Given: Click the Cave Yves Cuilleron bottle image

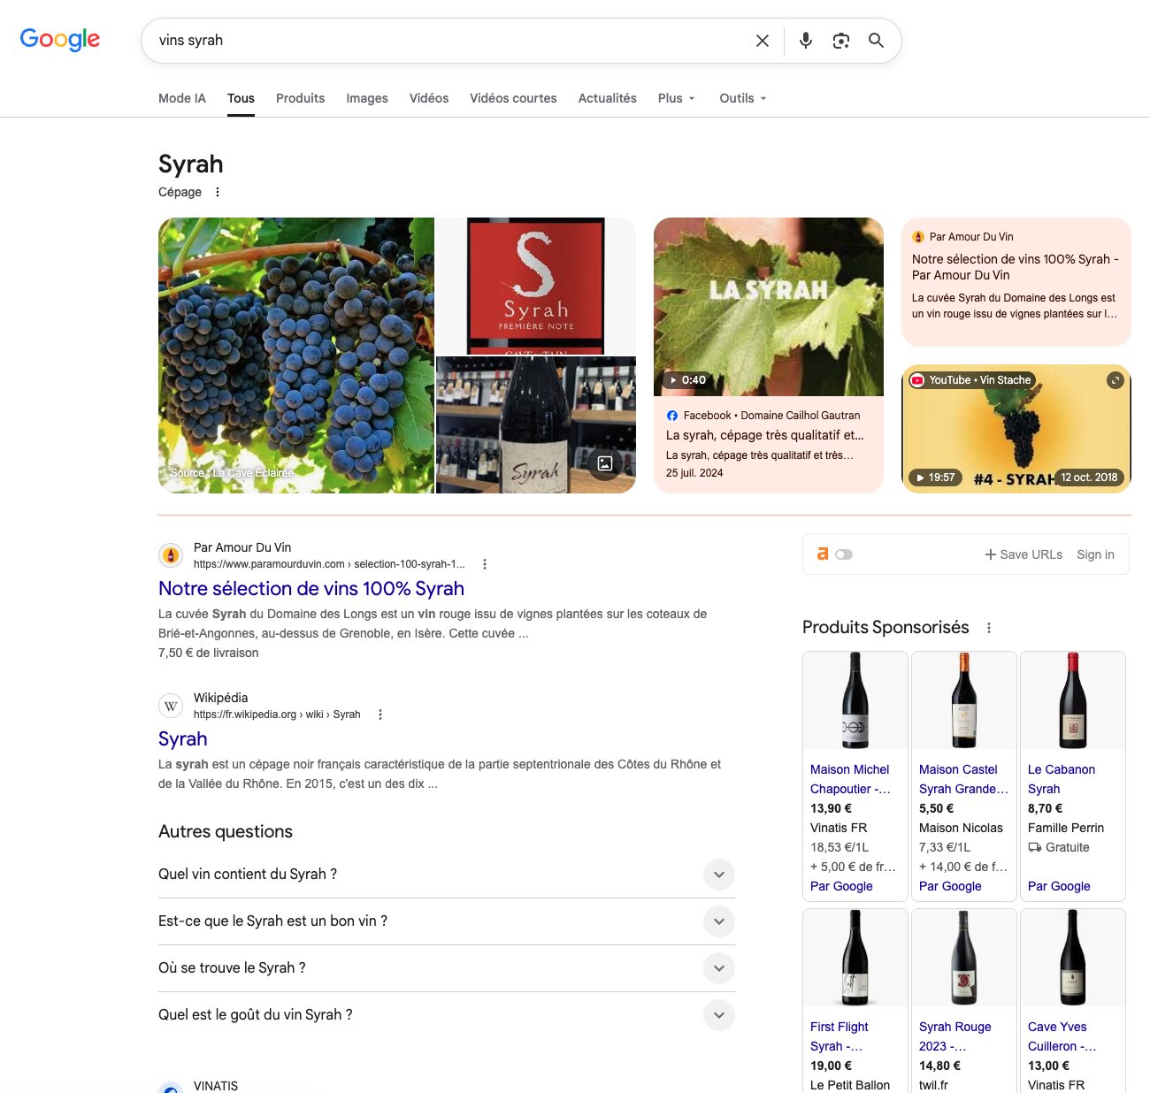Looking at the screenshot, I should [x=1073, y=958].
